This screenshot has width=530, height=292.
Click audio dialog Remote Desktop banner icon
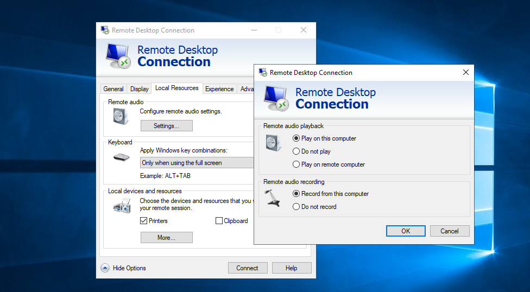(x=276, y=98)
